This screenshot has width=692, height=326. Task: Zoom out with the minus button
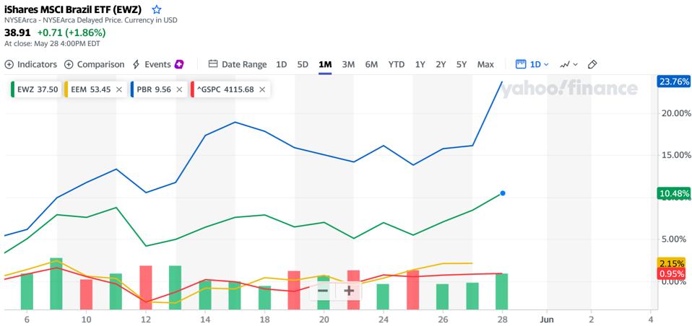(323, 291)
